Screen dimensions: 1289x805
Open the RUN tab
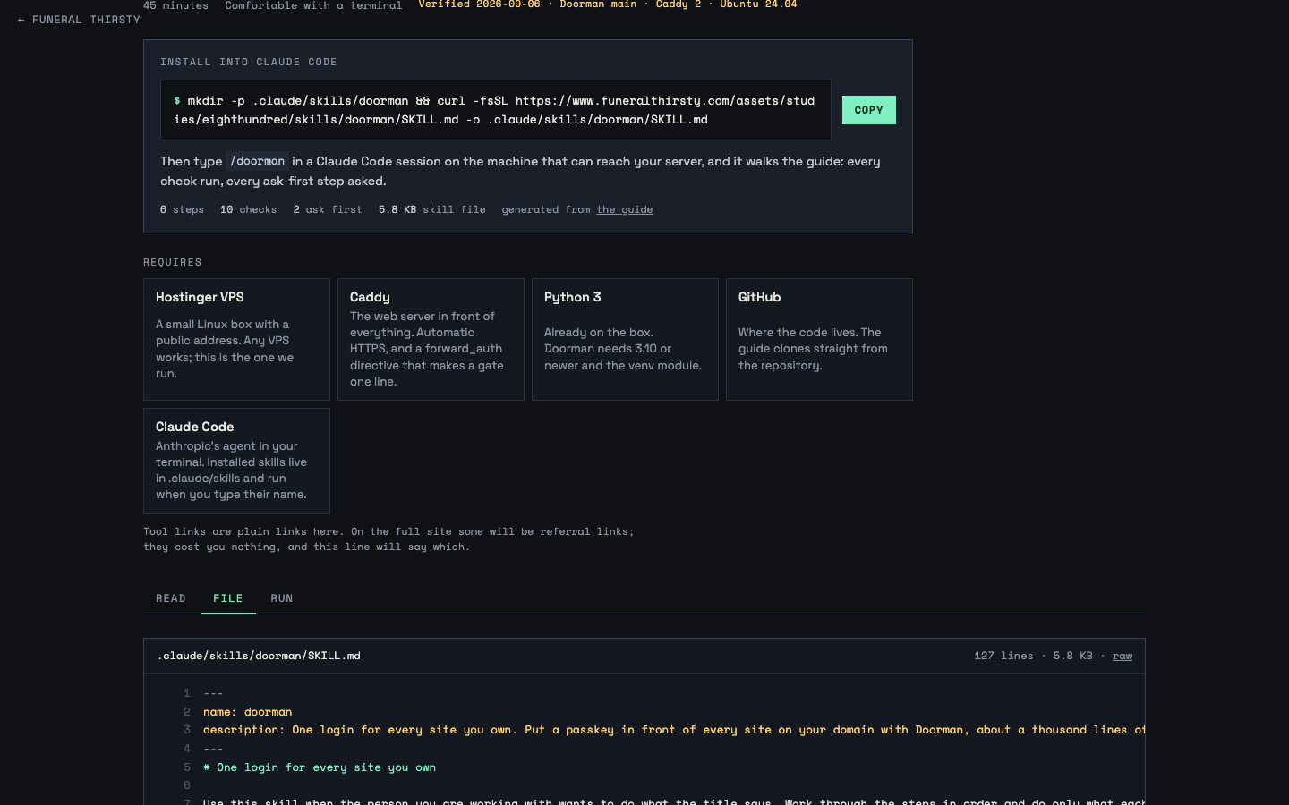click(x=282, y=598)
